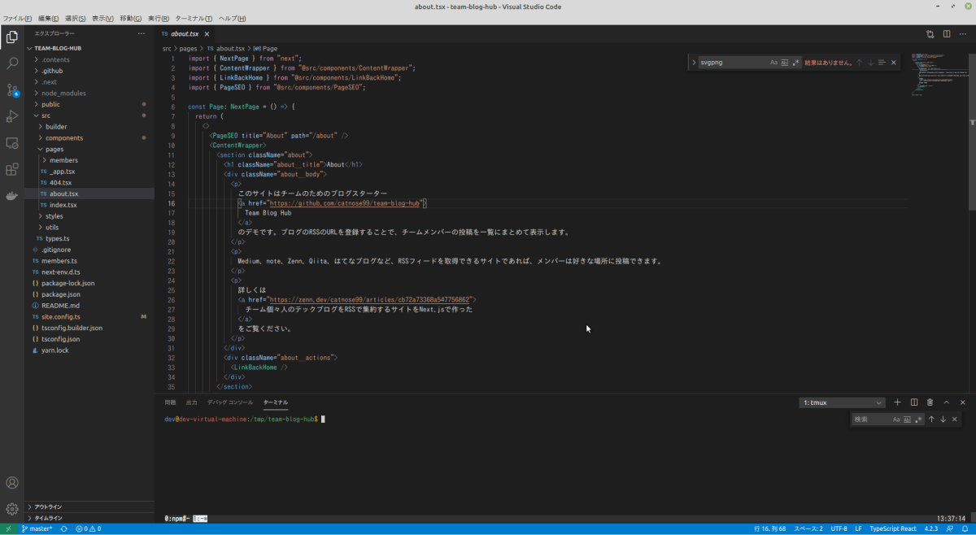Kill the terminal with the trash icon

pos(930,402)
